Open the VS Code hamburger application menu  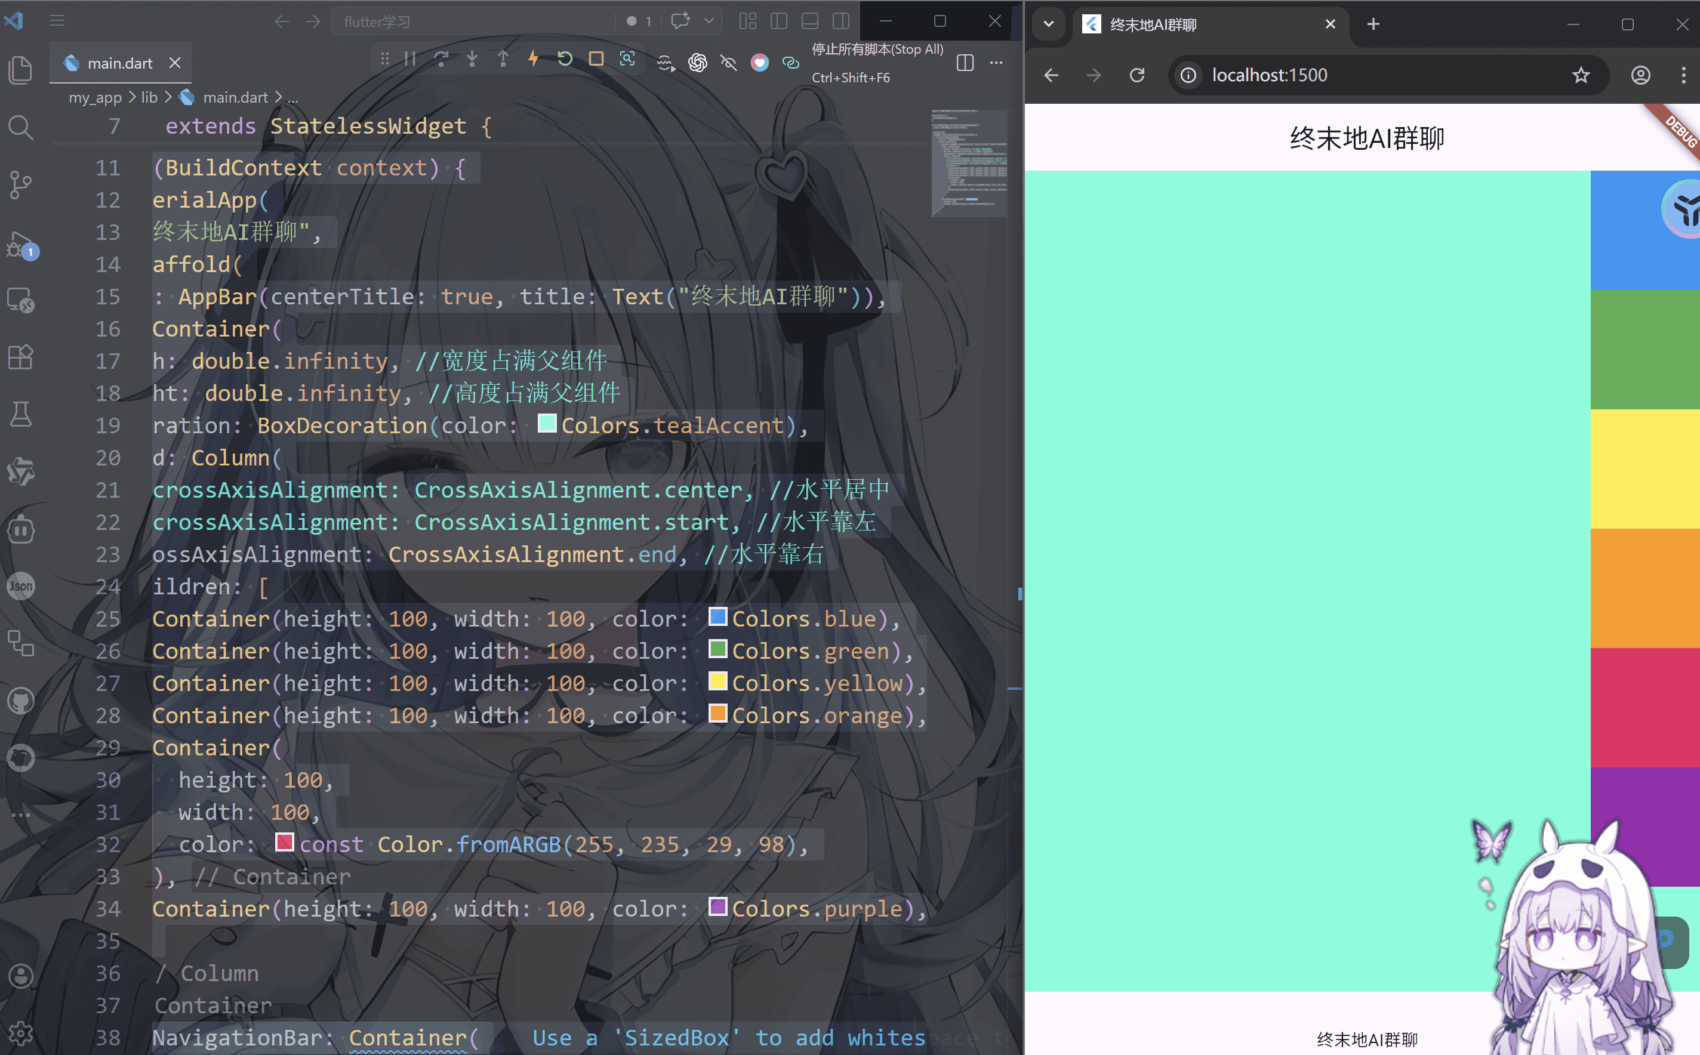57,21
